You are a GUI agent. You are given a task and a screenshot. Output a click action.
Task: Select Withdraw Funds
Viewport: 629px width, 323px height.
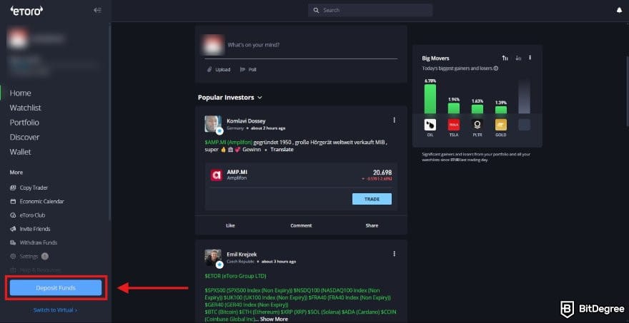[x=39, y=242]
